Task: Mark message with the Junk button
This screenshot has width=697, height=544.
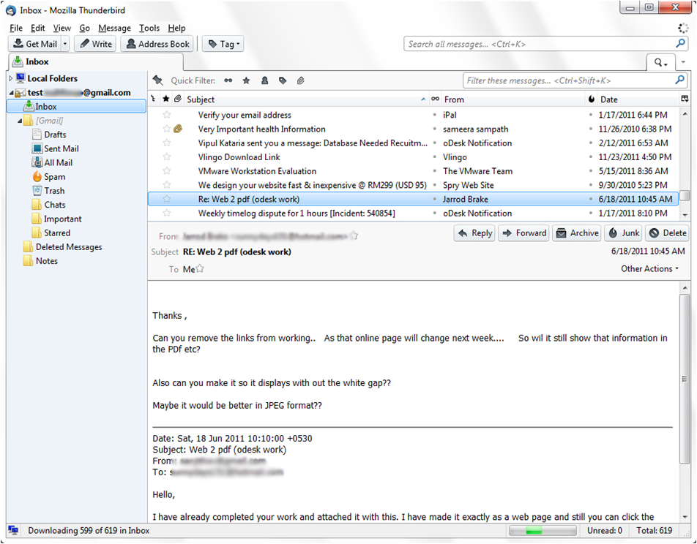Action: (x=624, y=233)
